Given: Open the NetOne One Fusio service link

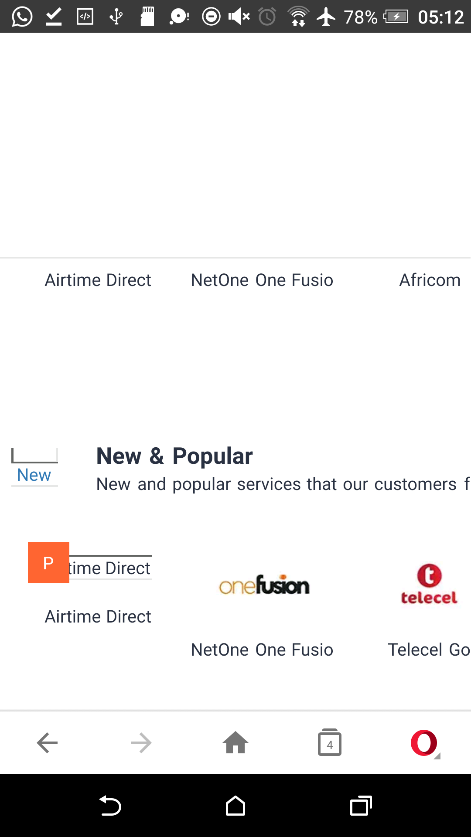Looking at the screenshot, I should click(262, 279).
